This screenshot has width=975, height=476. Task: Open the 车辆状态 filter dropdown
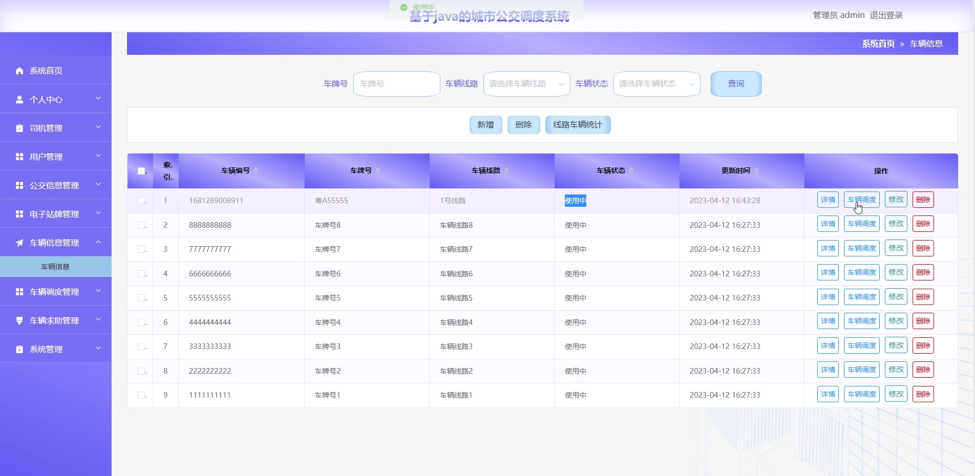[656, 84]
